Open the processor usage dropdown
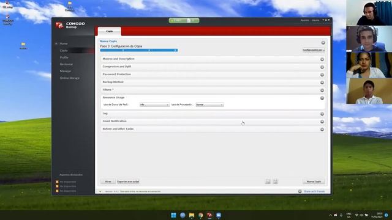 coord(209,105)
